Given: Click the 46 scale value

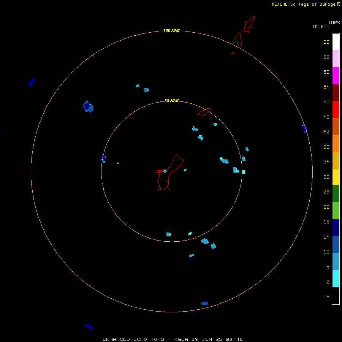Looking at the screenshot, I should [x=326, y=117].
